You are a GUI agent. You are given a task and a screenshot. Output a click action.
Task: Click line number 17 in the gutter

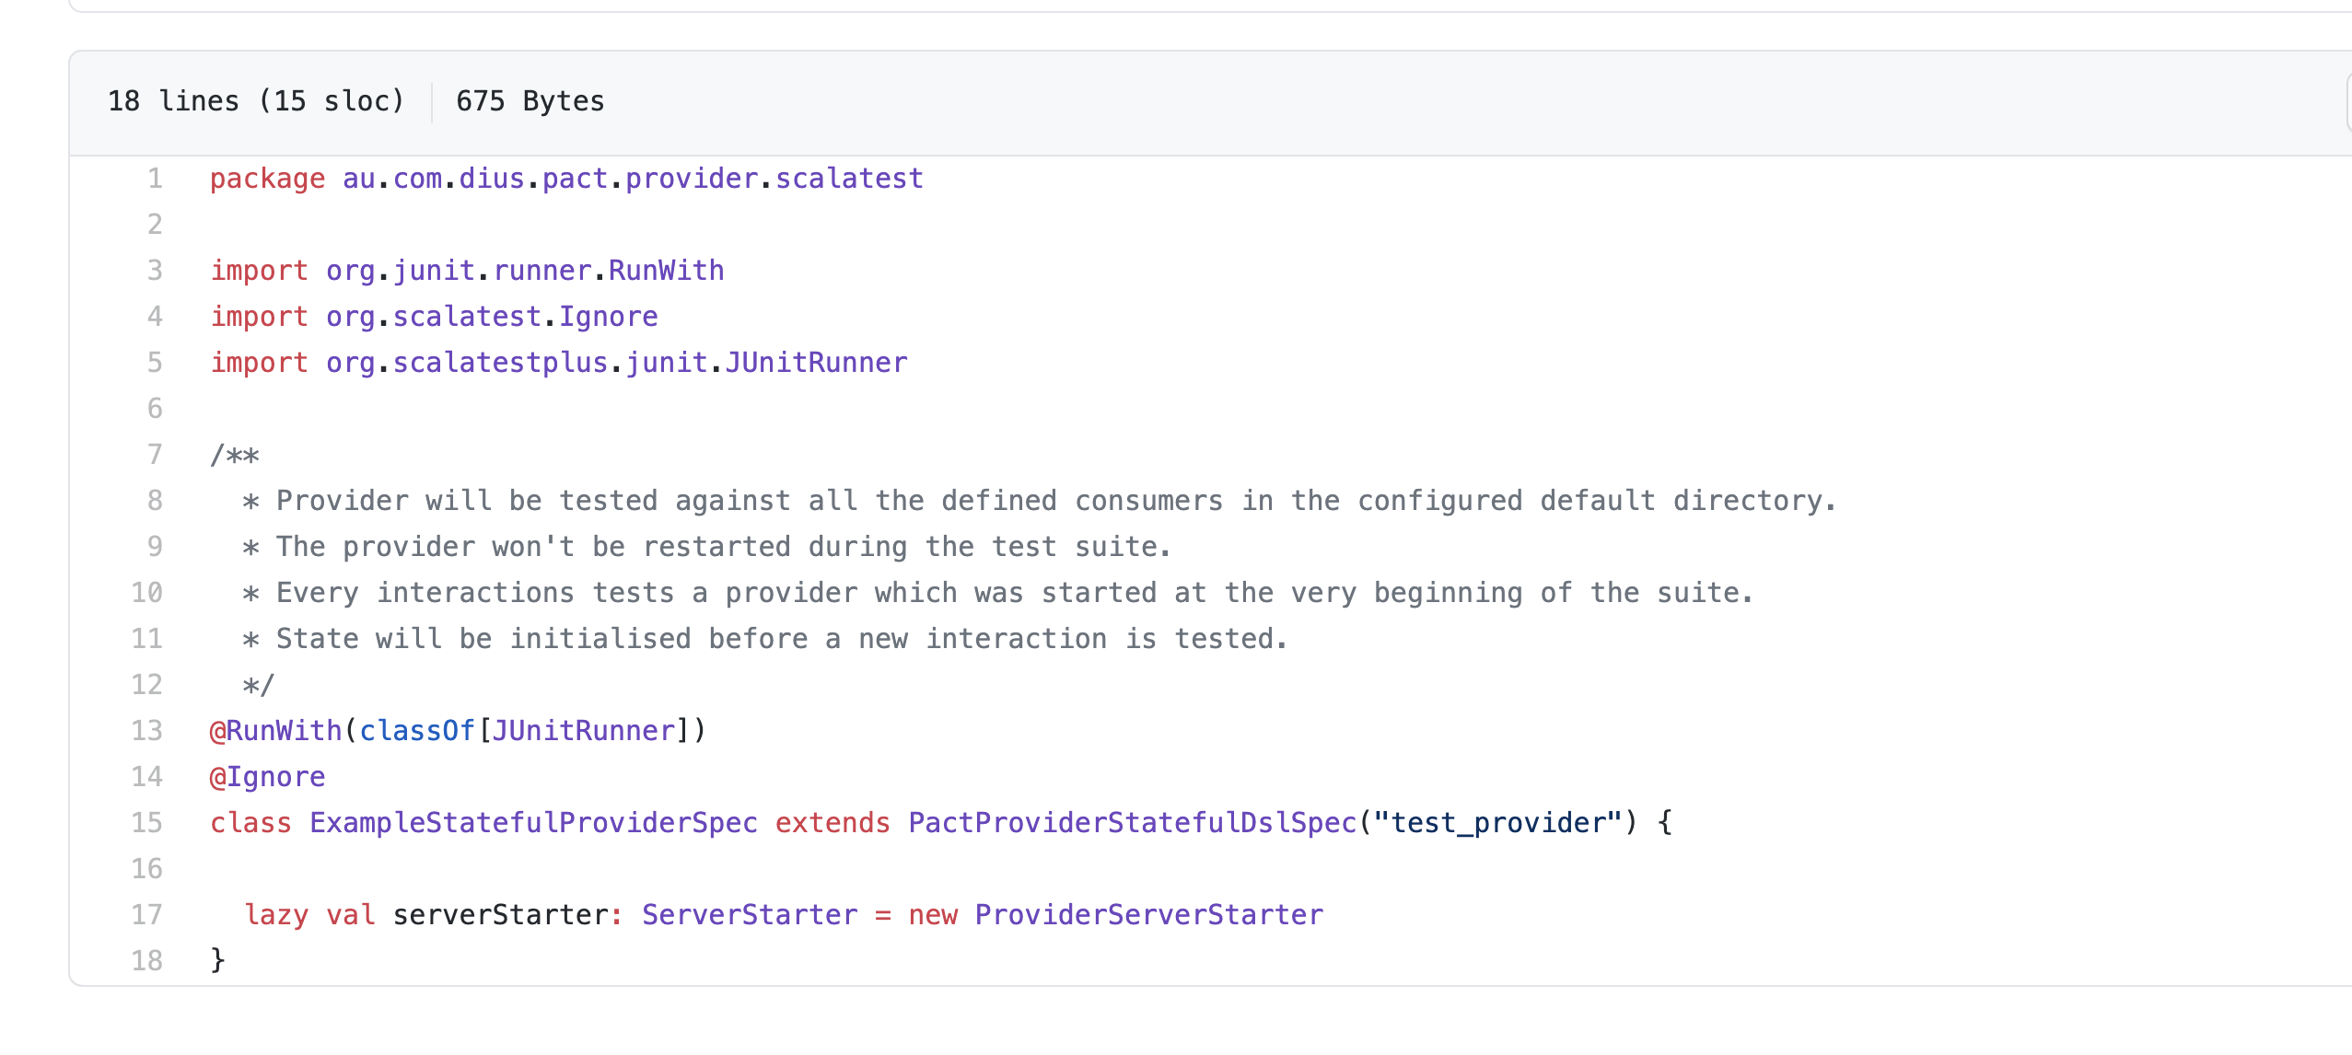(x=147, y=915)
